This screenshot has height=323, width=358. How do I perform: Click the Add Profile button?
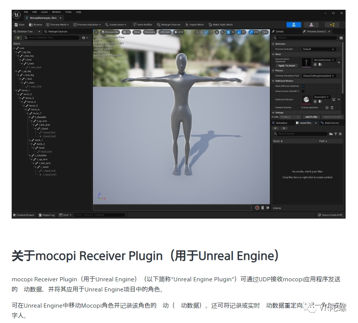click(x=311, y=117)
